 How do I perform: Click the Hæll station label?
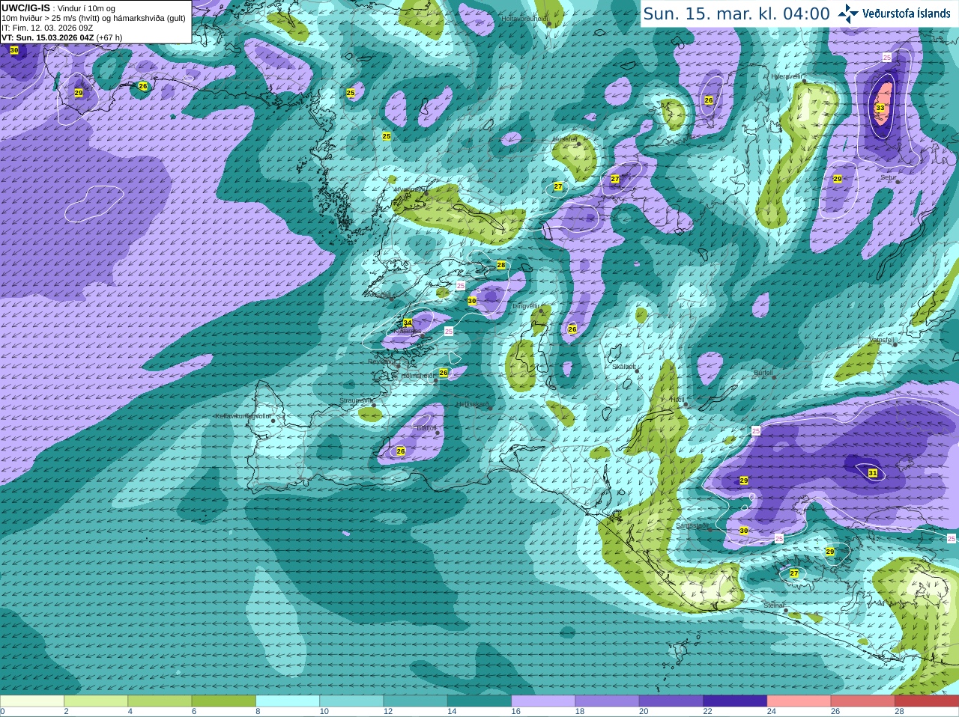point(677,400)
